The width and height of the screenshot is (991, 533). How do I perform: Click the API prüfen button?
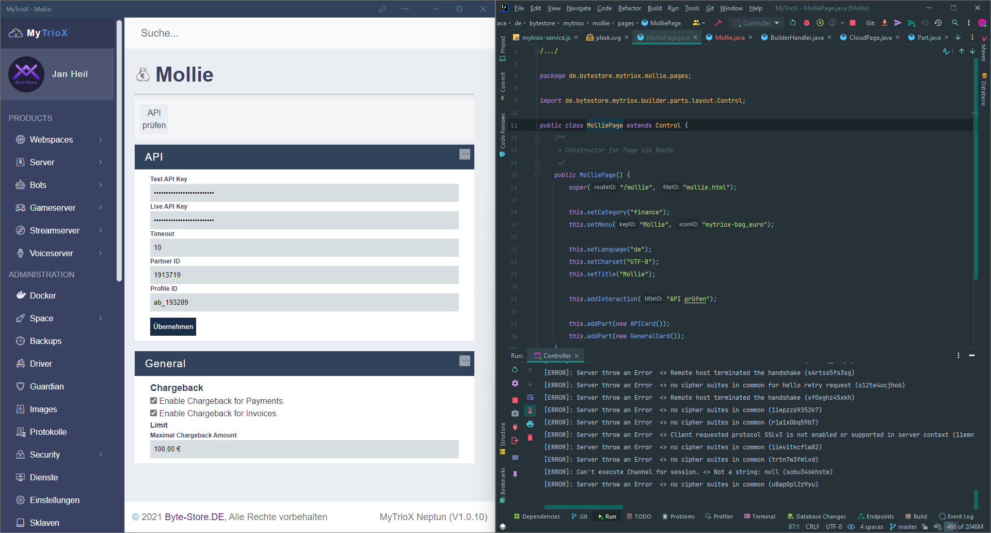[154, 119]
